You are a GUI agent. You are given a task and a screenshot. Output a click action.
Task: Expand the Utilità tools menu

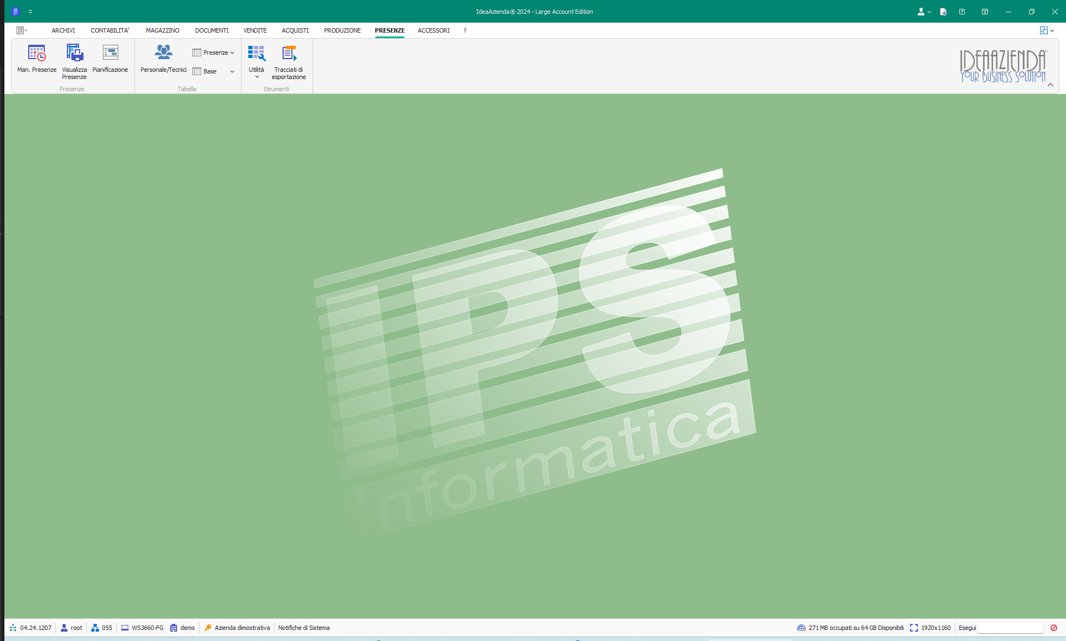tap(257, 62)
